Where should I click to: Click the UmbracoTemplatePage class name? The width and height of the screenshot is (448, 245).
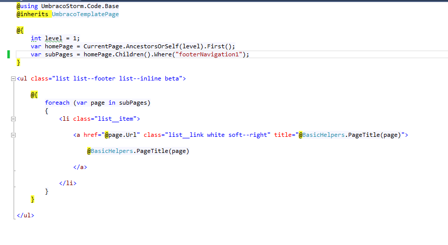point(85,14)
